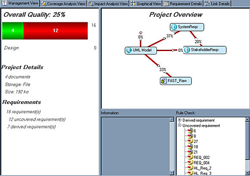Click the red uncovered segment showing 12

pos(56,30)
